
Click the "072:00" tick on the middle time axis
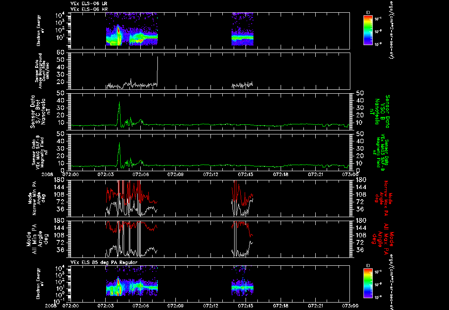click(71, 174)
